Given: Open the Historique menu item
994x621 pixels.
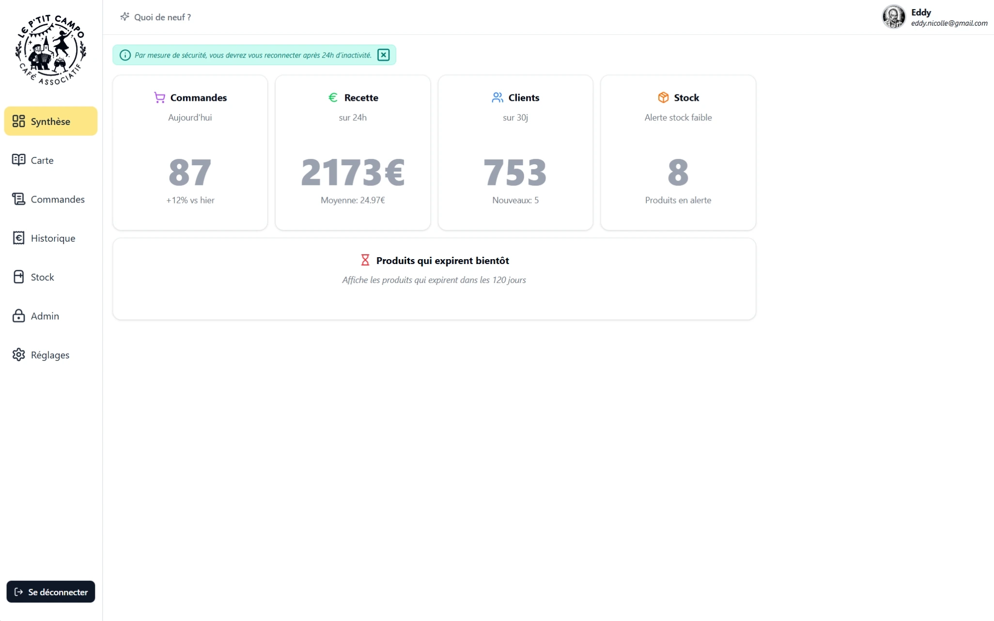Looking at the screenshot, I should point(53,238).
